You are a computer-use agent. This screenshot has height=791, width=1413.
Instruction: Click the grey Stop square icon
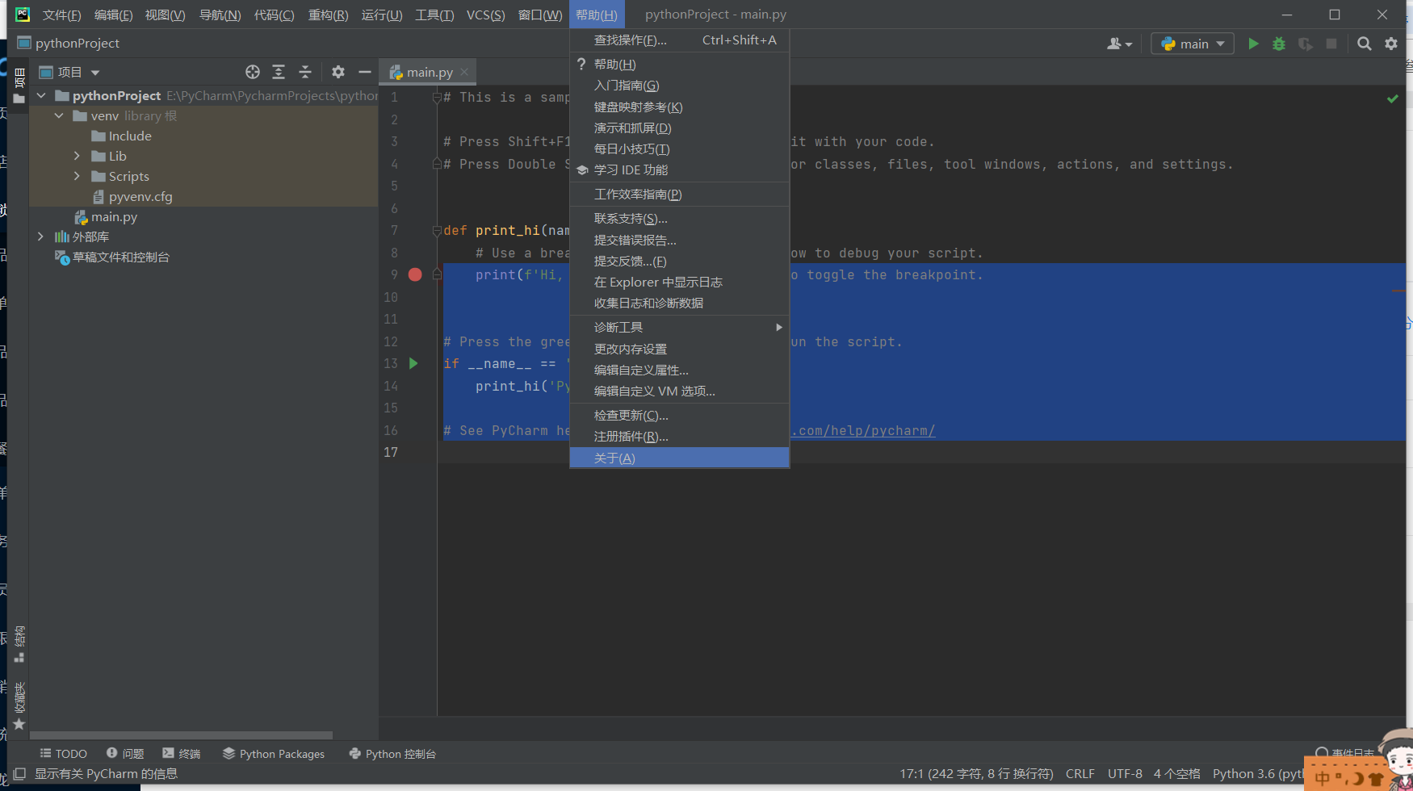pyautogui.click(x=1331, y=44)
